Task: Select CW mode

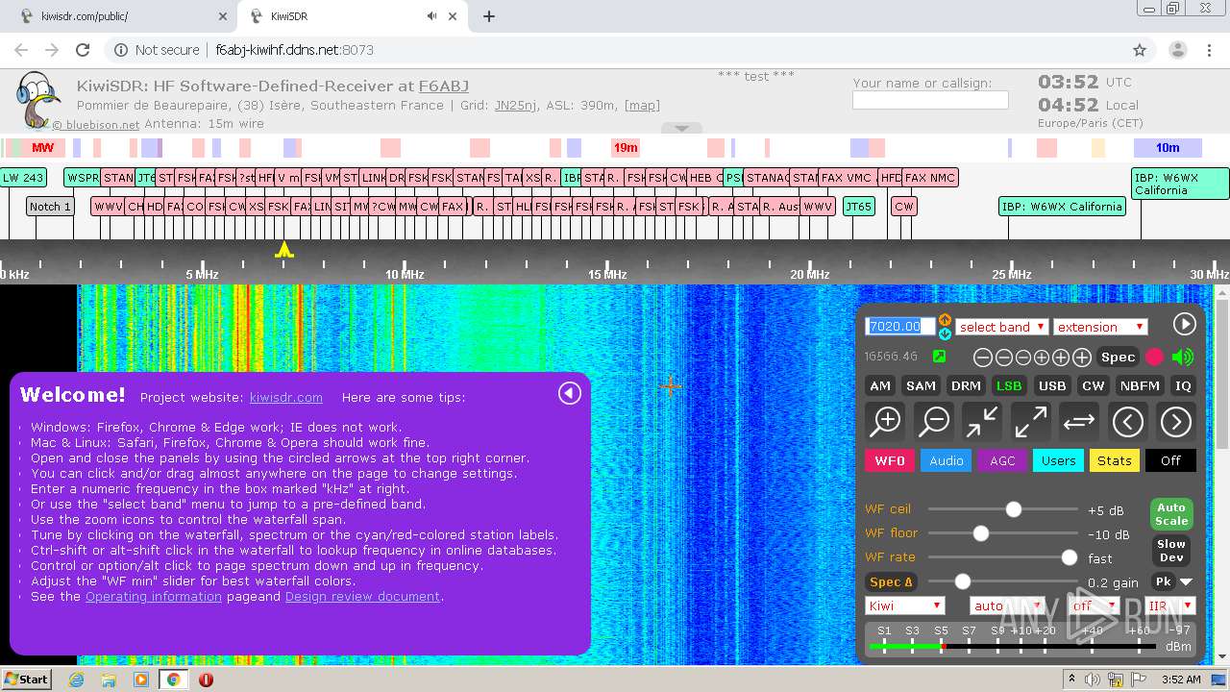Action: click(x=1094, y=385)
